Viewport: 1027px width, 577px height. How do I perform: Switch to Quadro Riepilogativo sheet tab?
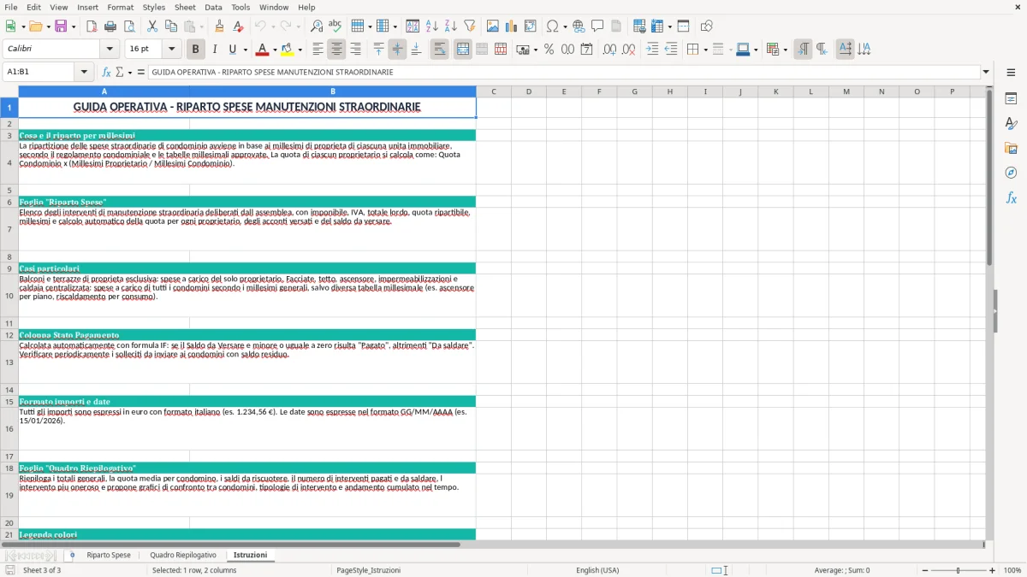coord(183,555)
